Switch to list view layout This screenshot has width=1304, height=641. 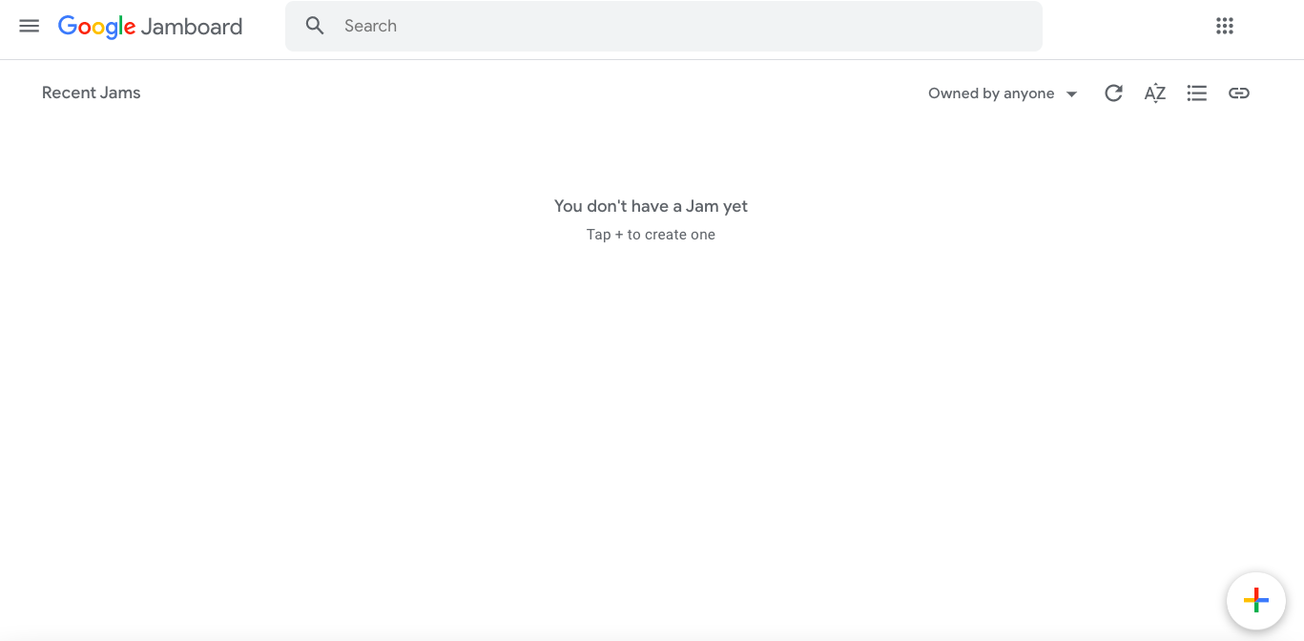click(x=1197, y=93)
